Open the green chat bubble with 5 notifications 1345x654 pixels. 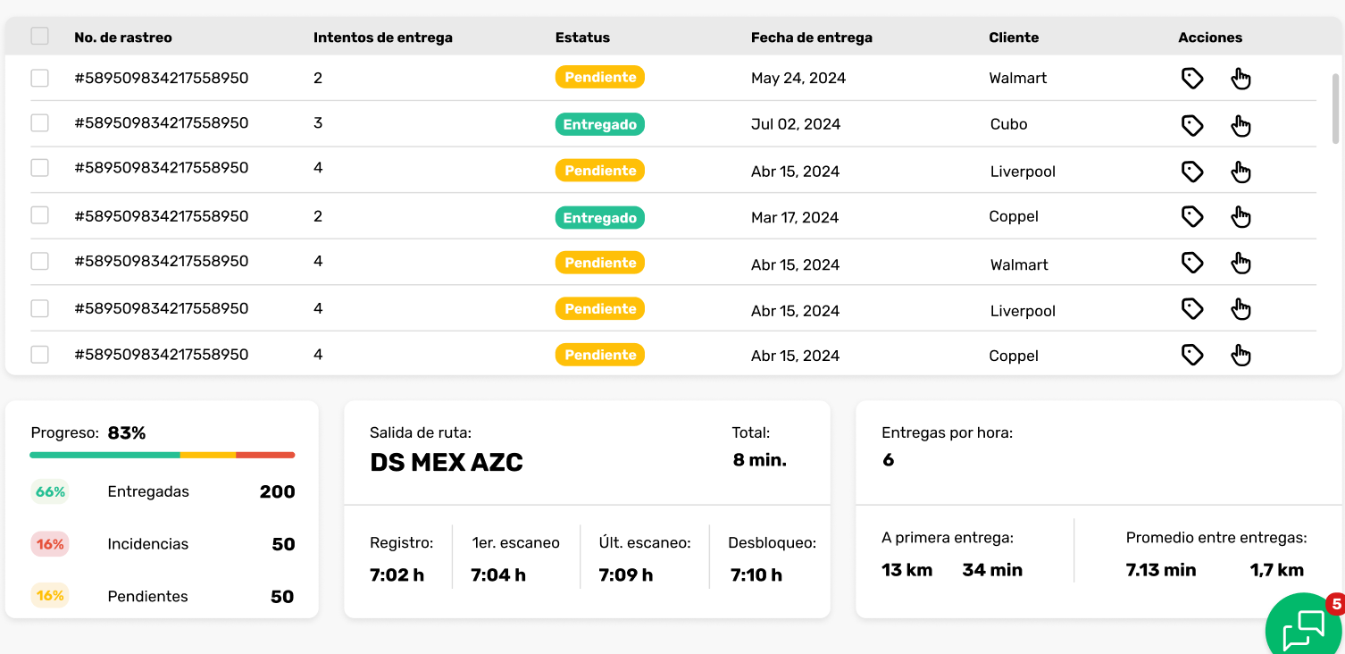point(1304,629)
